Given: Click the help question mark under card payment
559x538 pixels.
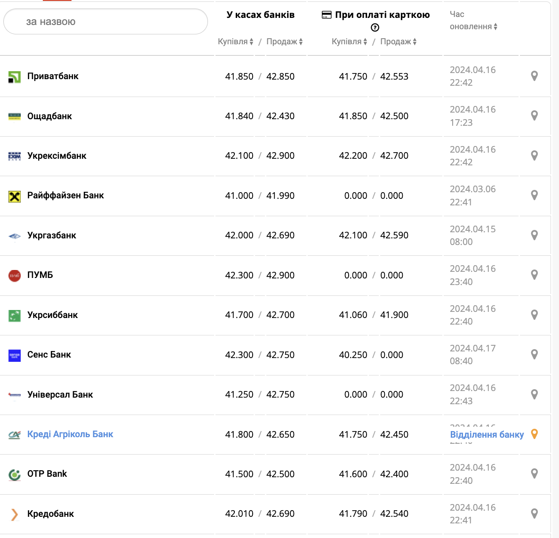Looking at the screenshot, I should pos(375,28).
